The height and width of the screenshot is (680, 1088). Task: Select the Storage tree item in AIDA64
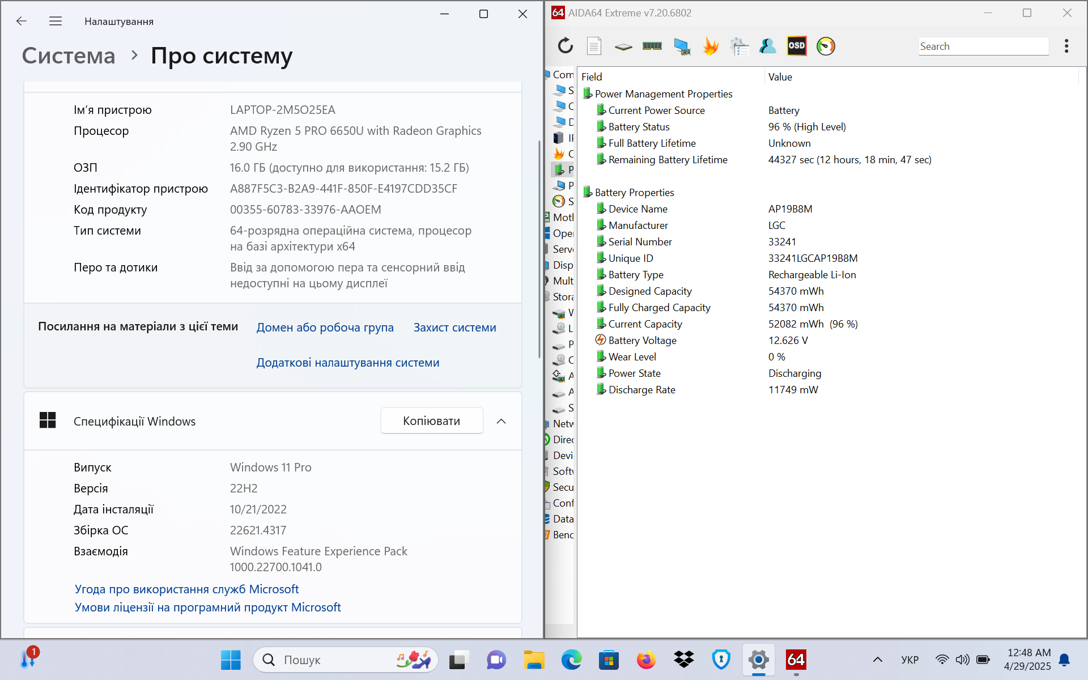(560, 296)
